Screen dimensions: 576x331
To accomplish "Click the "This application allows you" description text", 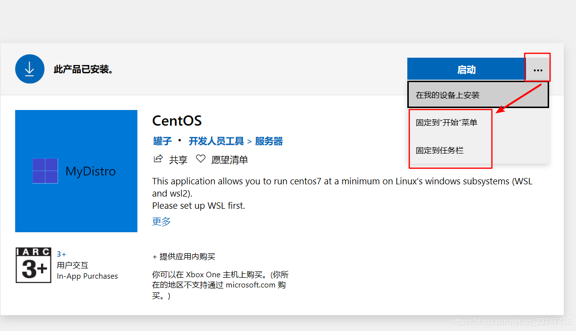I will coord(342,187).
